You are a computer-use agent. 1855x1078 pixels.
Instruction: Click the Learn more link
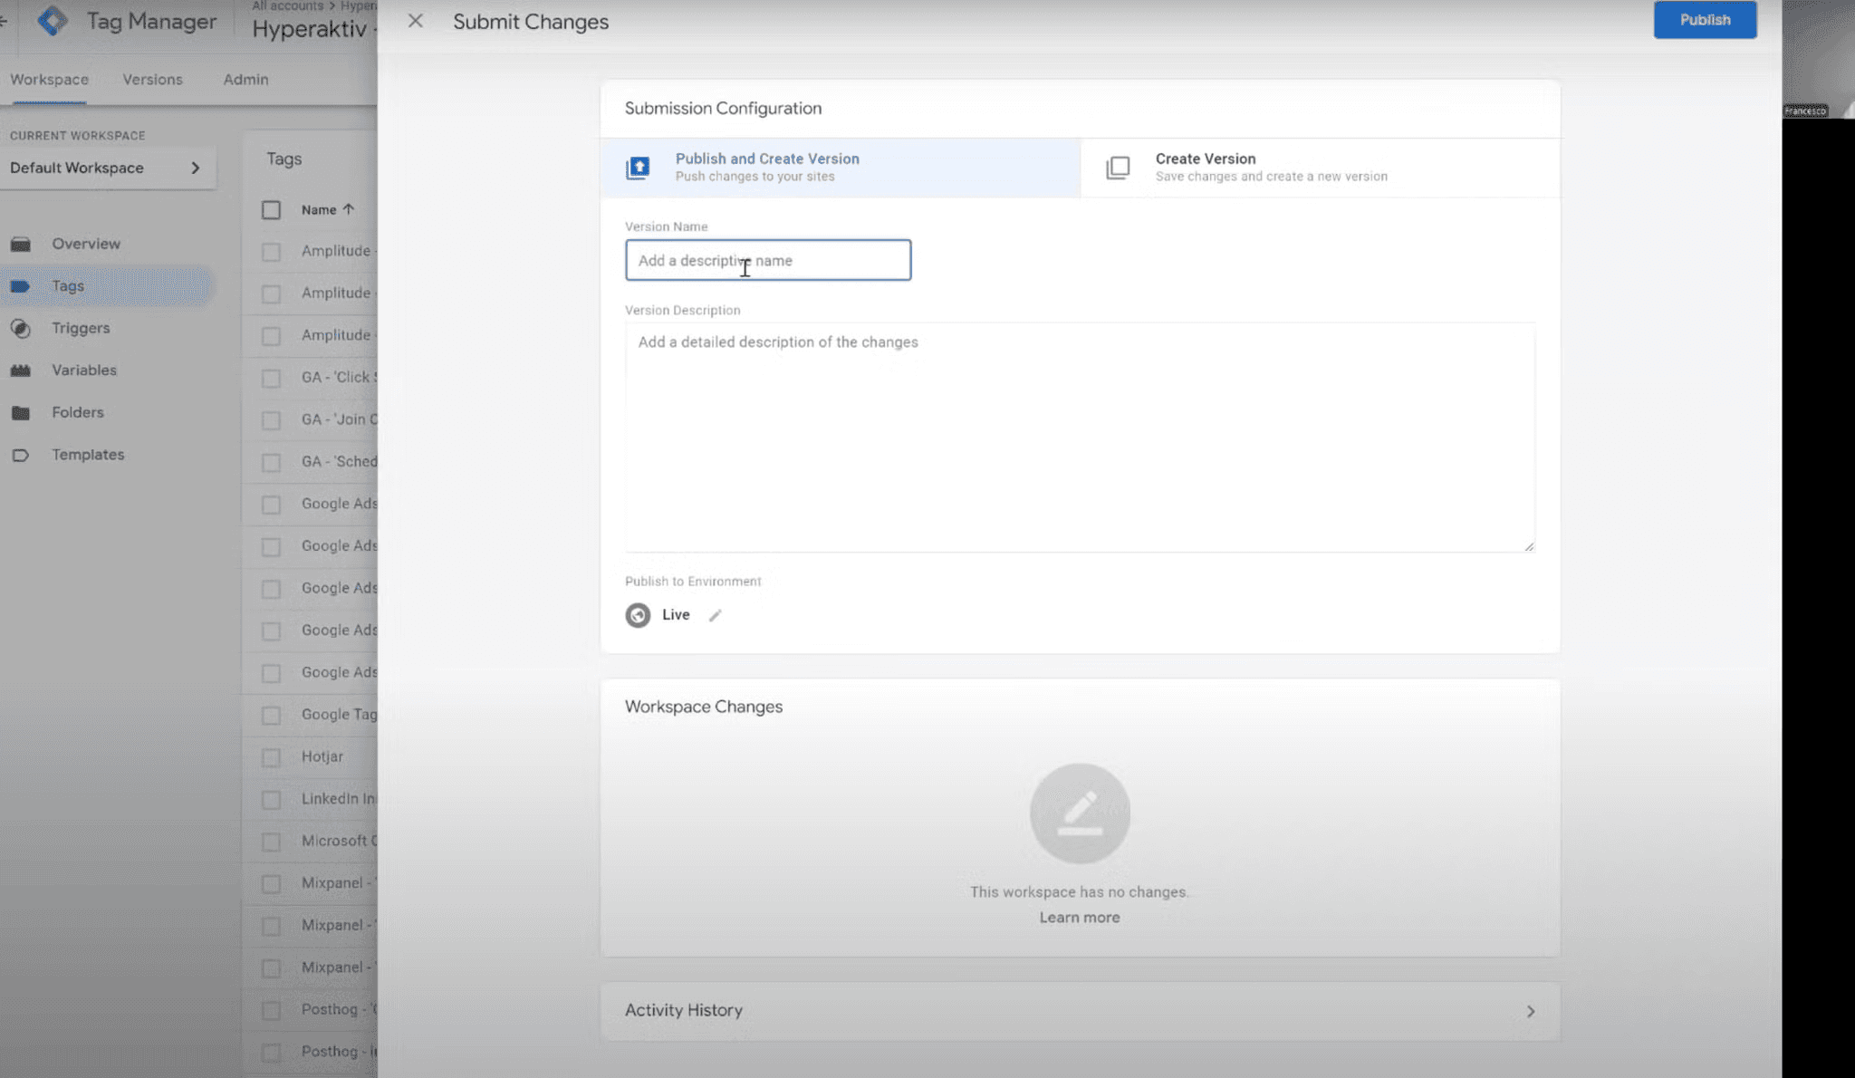click(1079, 918)
